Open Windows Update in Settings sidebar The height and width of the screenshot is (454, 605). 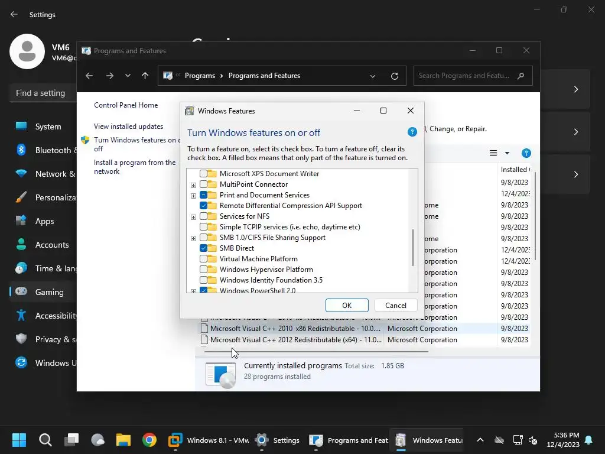coord(44,363)
